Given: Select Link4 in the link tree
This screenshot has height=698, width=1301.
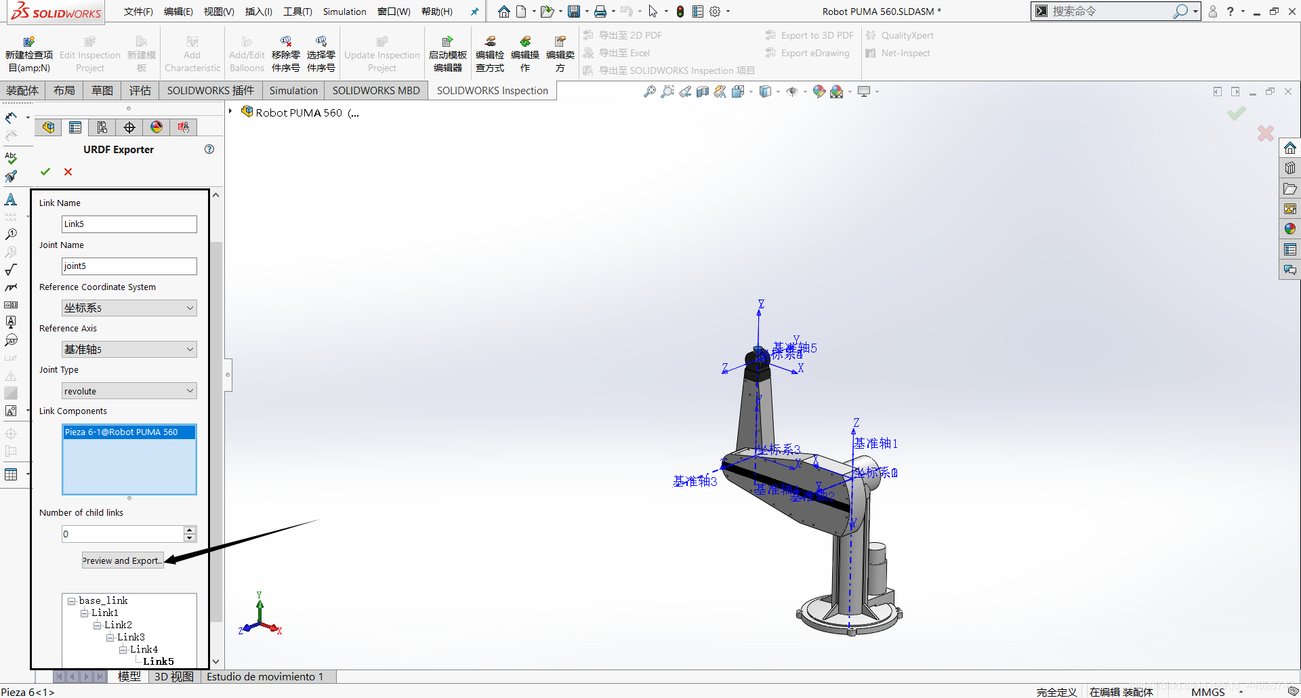Looking at the screenshot, I should (144, 649).
